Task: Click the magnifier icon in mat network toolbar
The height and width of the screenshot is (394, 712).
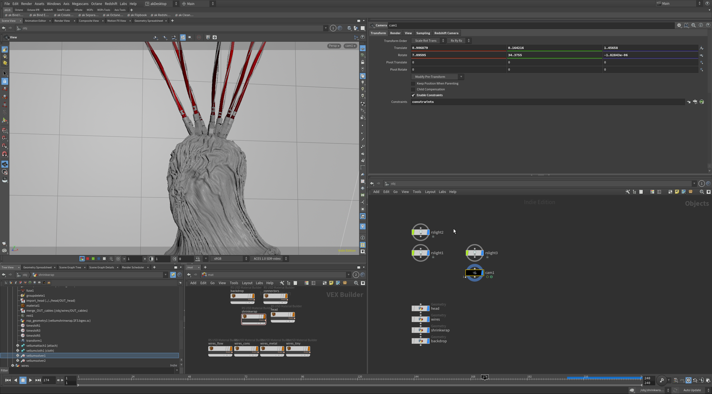Action: (356, 283)
